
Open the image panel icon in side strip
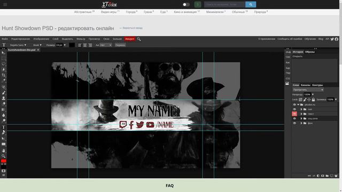(287, 84)
